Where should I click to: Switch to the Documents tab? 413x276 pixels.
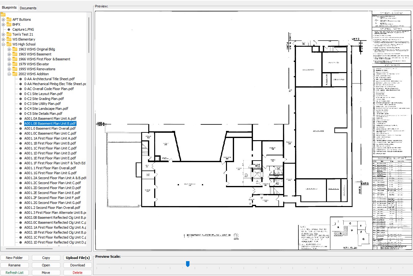28,8
